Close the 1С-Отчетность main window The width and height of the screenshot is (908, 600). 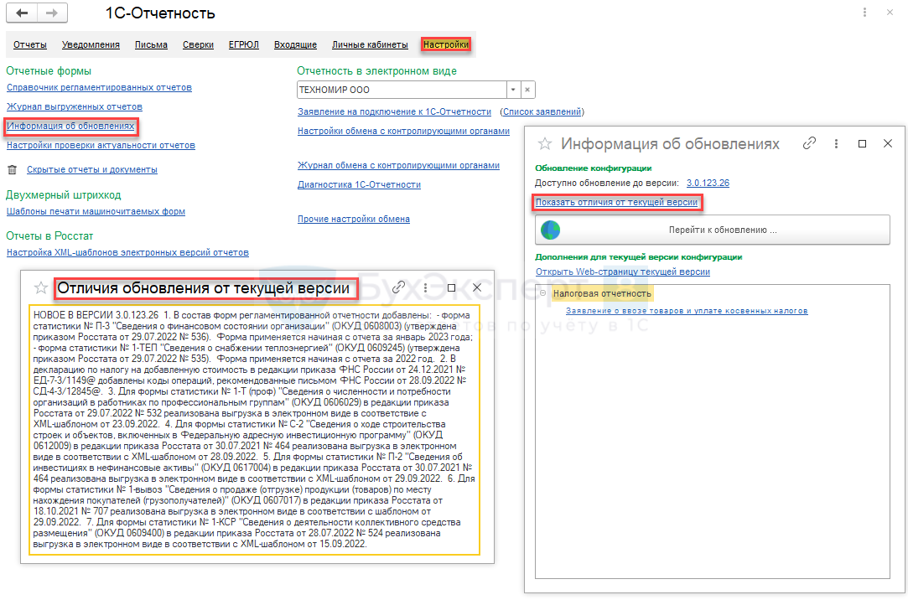(x=890, y=12)
